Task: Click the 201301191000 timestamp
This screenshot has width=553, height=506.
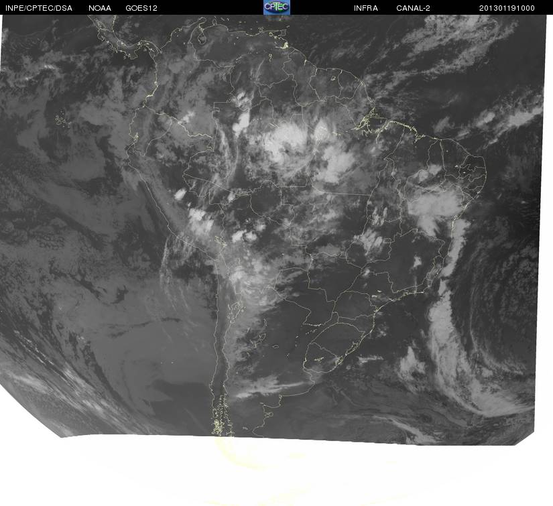Action: coord(507,8)
